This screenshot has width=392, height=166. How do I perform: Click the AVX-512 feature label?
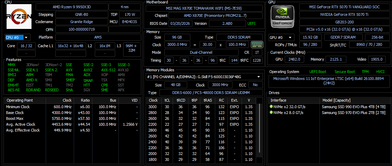pos(108,70)
